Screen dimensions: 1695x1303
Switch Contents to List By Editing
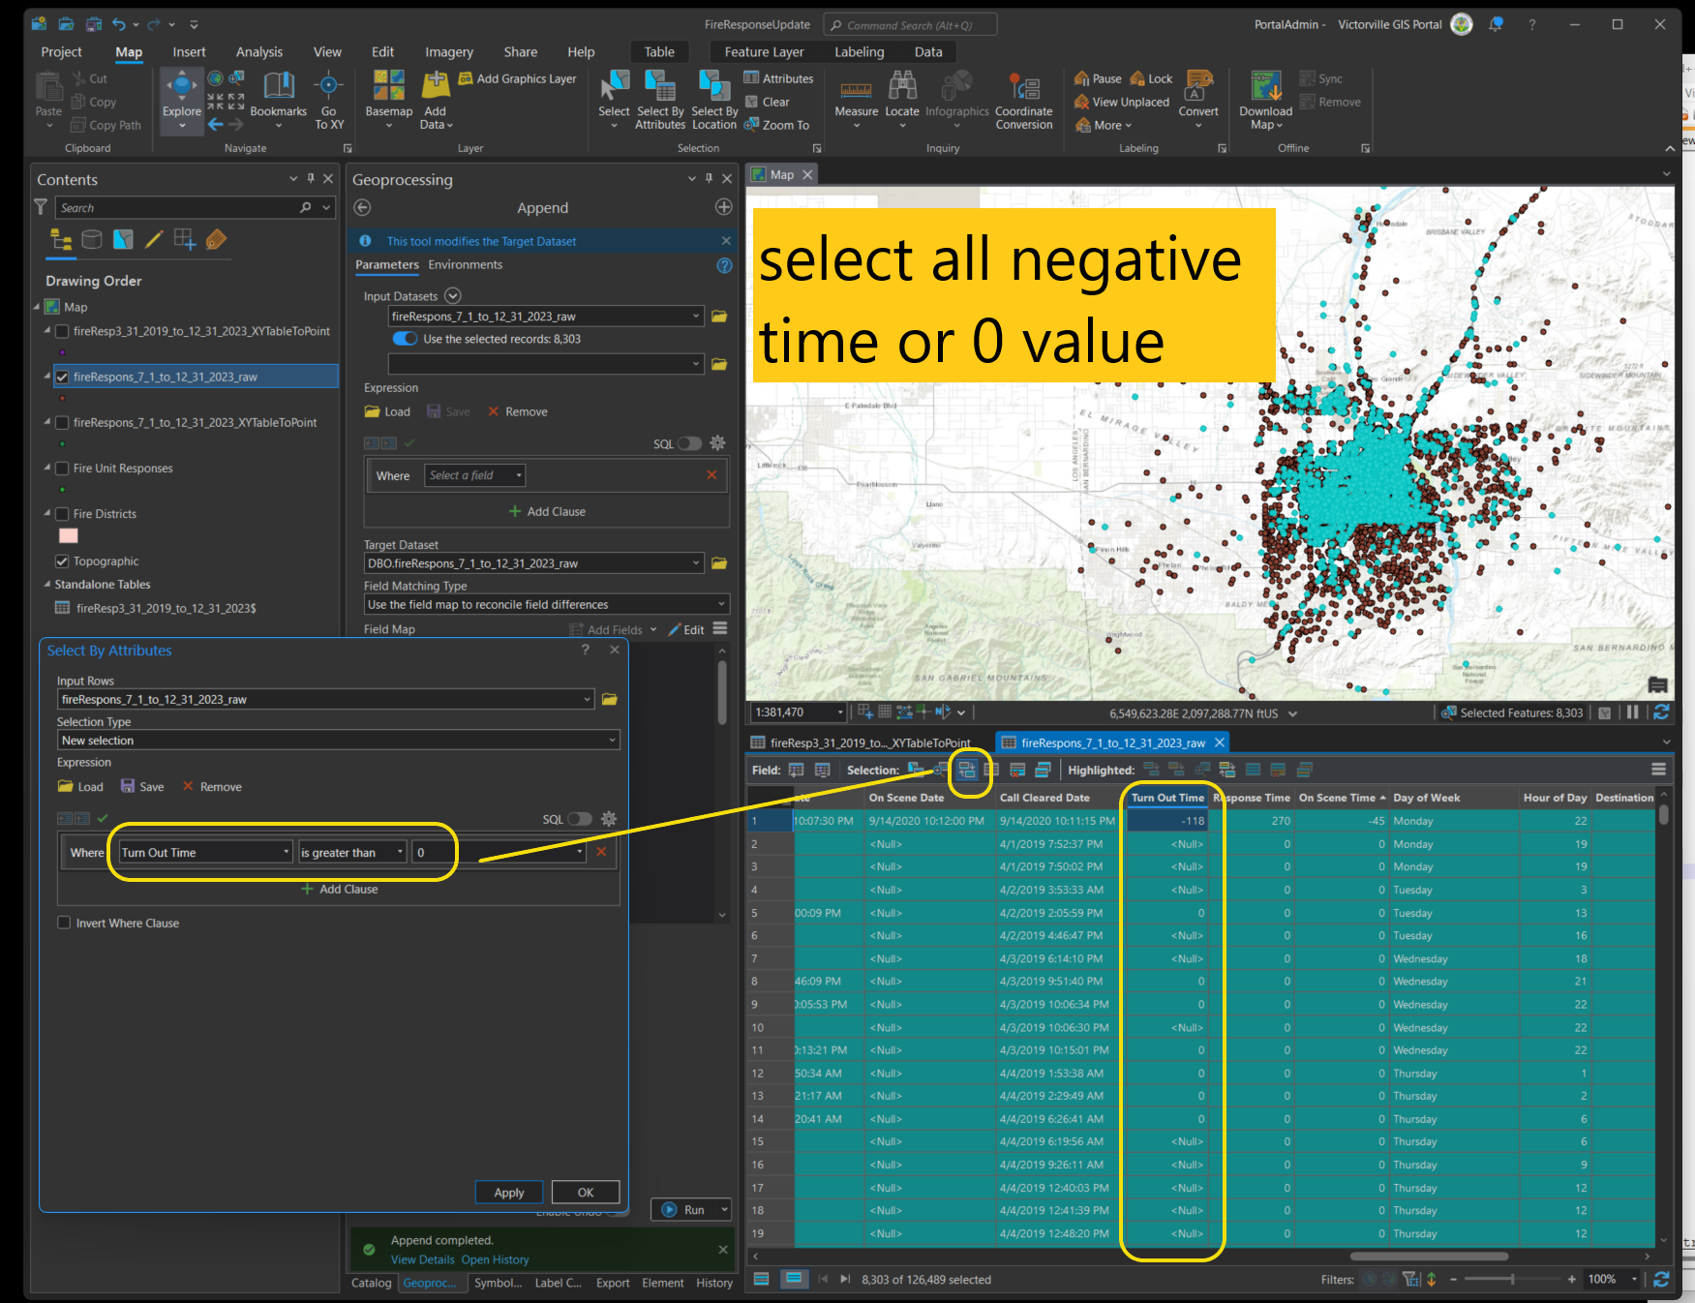154,239
